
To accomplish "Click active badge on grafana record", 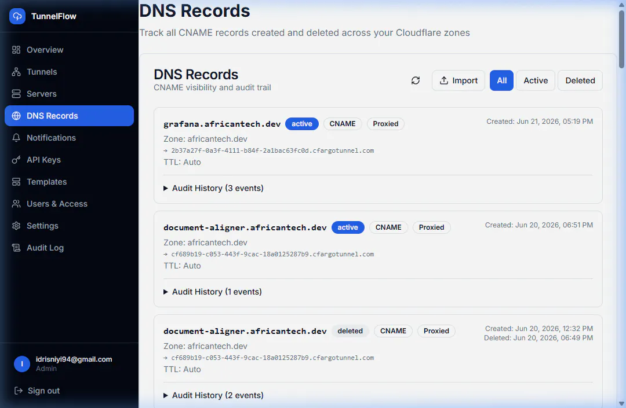I will (302, 124).
